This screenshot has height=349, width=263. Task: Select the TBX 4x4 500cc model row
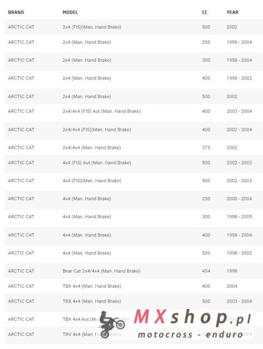tap(134, 301)
